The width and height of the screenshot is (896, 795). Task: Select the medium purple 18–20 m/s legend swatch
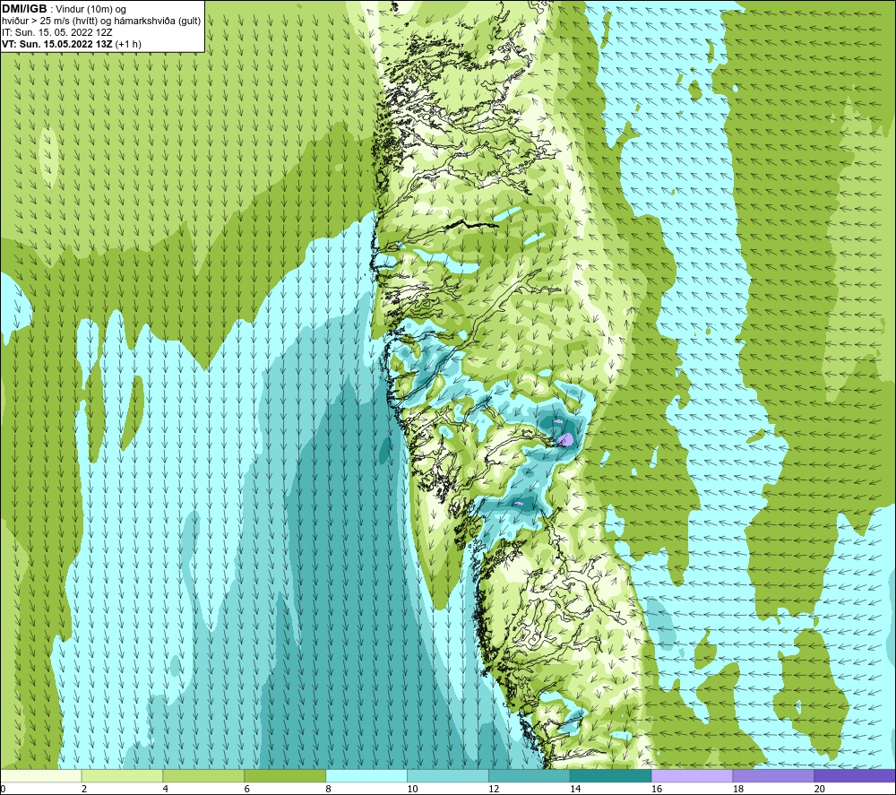coord(773,775)
